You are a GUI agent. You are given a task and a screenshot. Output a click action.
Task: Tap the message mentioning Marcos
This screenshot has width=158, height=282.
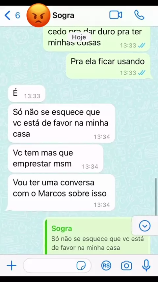(x=61, y=193)
